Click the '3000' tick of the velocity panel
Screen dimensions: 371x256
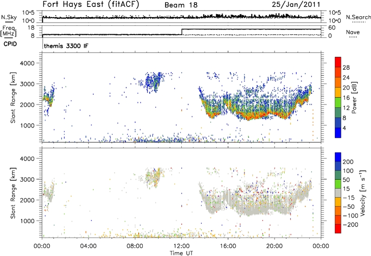(27, 179)
